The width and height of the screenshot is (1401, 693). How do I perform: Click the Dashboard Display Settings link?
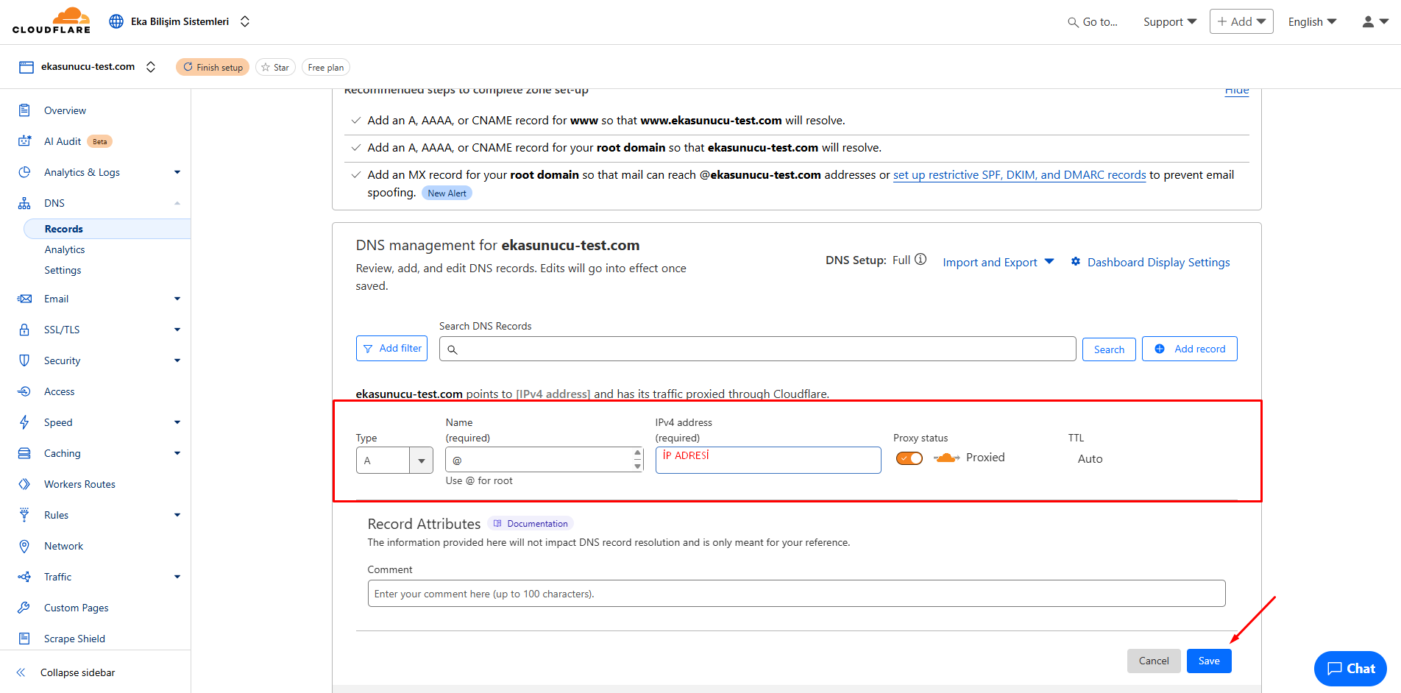[1158, 262]
